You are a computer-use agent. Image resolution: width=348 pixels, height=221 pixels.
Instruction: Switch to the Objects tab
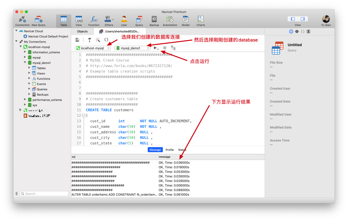[x=82, y=31]
